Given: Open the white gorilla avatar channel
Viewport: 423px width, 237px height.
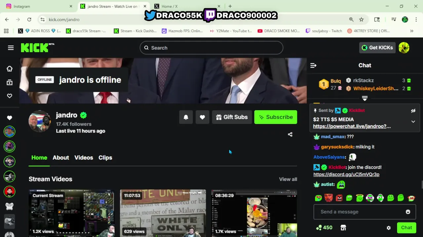Looking at the screenshot, I should (x=10, y=206).
